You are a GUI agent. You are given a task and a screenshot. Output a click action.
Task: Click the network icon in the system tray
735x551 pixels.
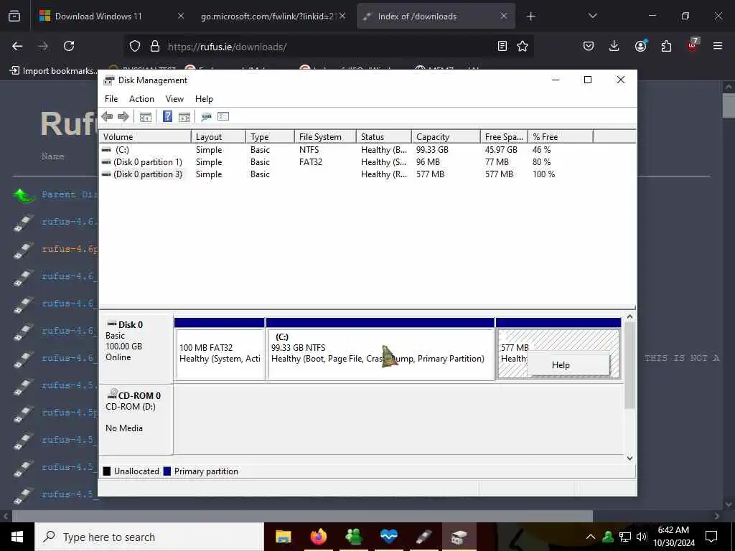coord(625,537)
